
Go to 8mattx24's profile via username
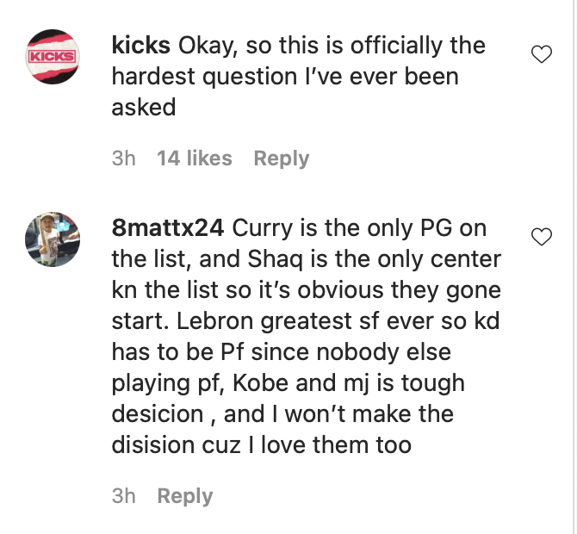(169, 228)
